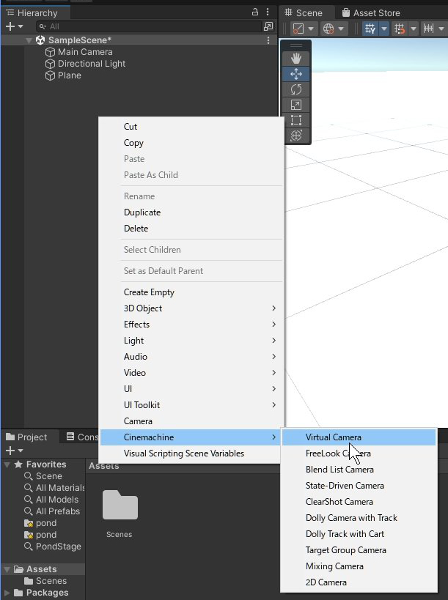The image size is (448, 600).
Task: Open snap increment dropdown arrow
Action: click(441, 29)
